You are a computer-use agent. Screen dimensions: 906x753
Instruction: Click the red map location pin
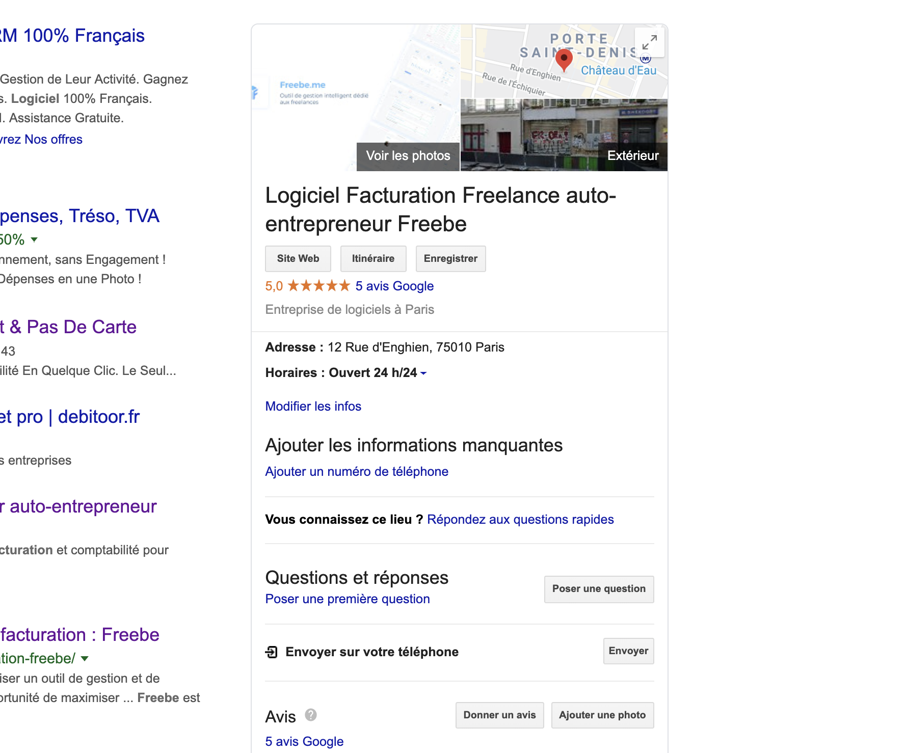click(564, 60)
